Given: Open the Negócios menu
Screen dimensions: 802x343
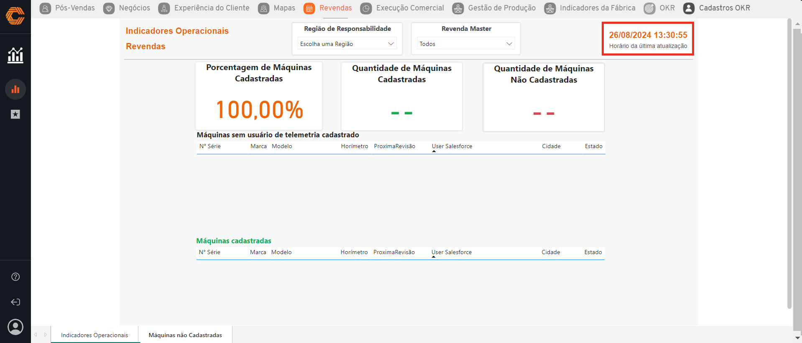Looking at the screenshot, I should click(134, 8).
